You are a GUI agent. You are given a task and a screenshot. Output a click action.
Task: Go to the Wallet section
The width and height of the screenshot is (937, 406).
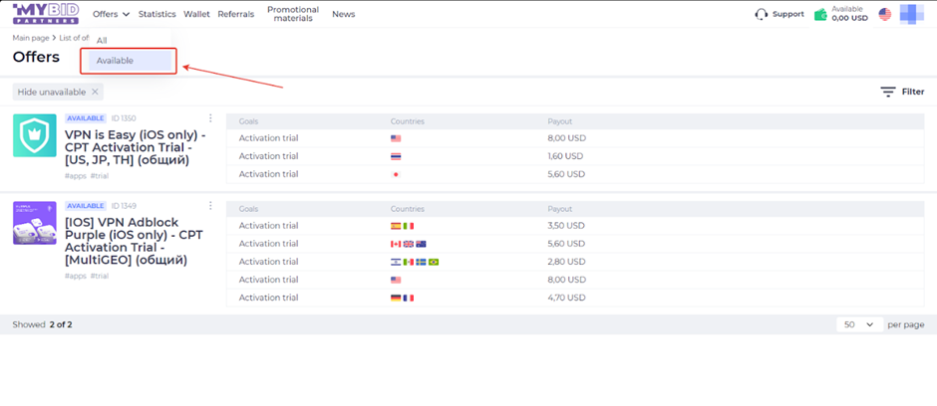[x=196, y=14]
